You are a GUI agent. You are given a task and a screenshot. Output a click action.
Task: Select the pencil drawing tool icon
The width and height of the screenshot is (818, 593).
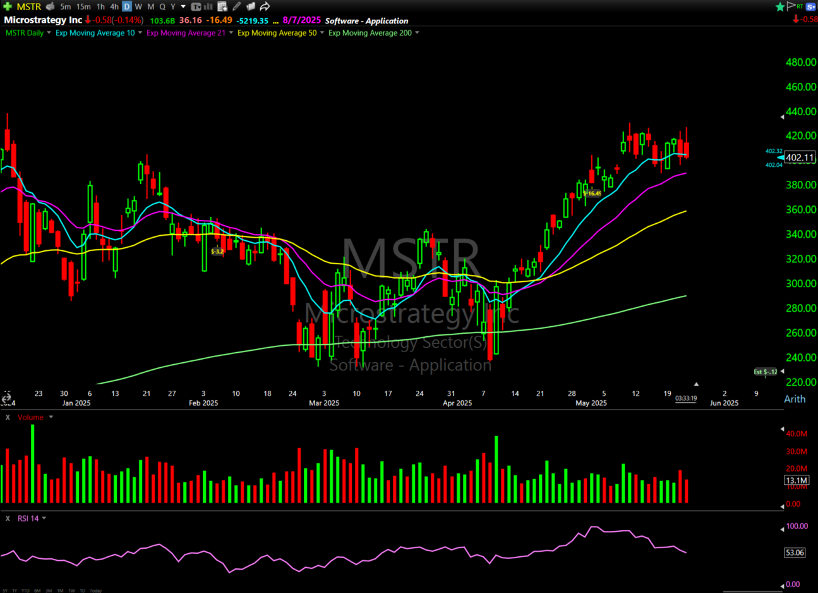[x=236, y=6]
